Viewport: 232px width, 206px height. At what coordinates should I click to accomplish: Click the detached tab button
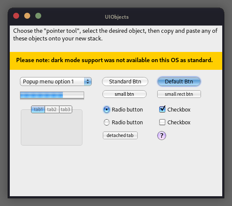pyautogui.click(x=120, y=135)
